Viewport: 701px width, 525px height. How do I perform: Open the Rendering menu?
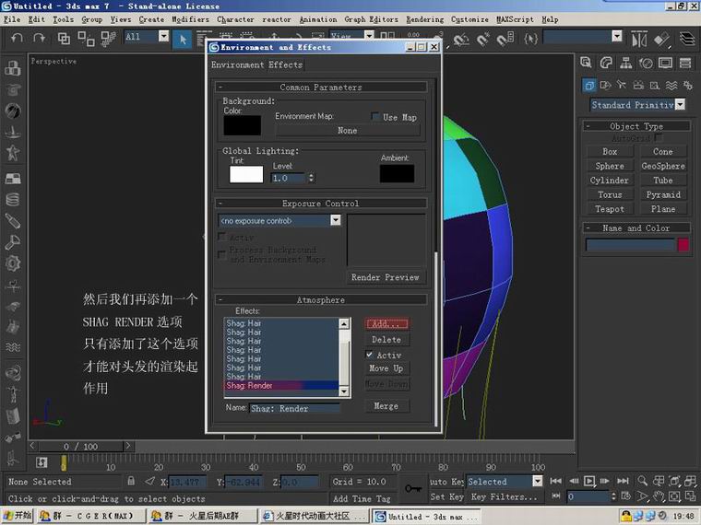424,19
